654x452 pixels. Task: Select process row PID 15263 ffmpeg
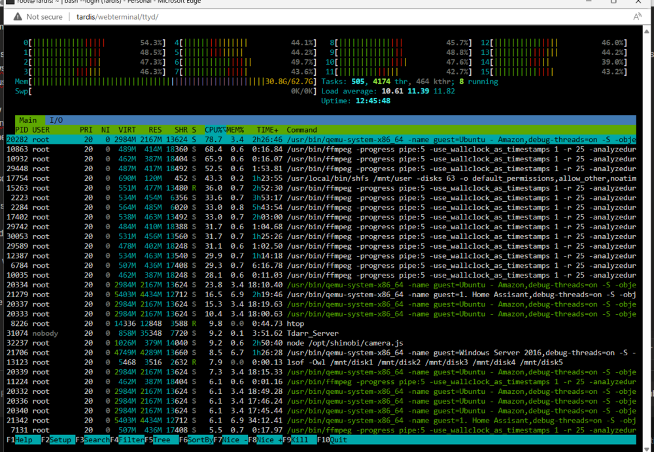coord(321,188)
